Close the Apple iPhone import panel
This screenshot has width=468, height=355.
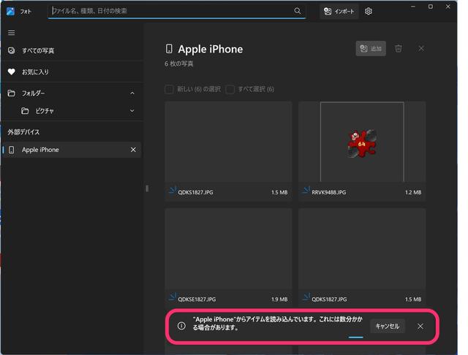421,49
